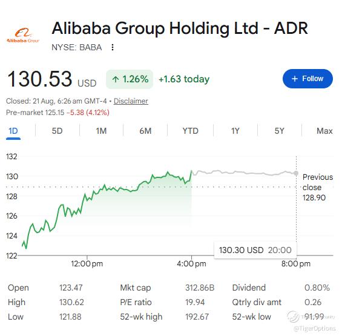Click the grey dot at chart end
The width and height of the screenshot is (342, 336).
pos(296,173)
